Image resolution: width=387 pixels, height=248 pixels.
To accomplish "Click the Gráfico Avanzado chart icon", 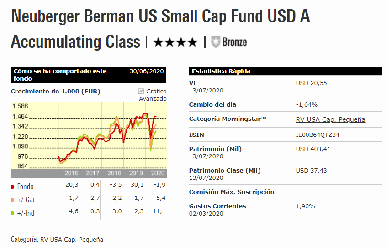I will [141, 91].
